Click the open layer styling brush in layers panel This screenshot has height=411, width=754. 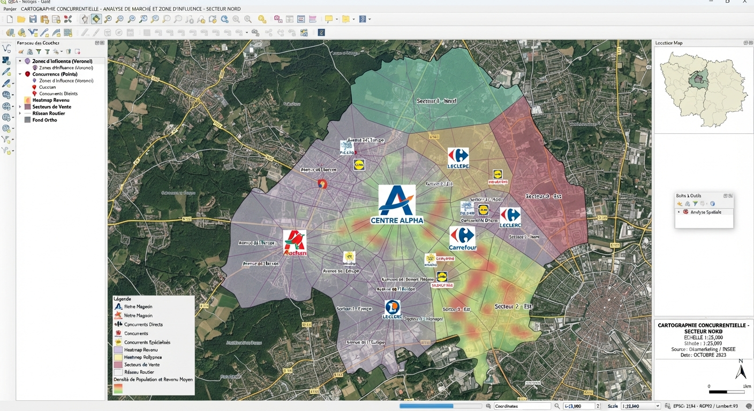click(x=21, y=52)
